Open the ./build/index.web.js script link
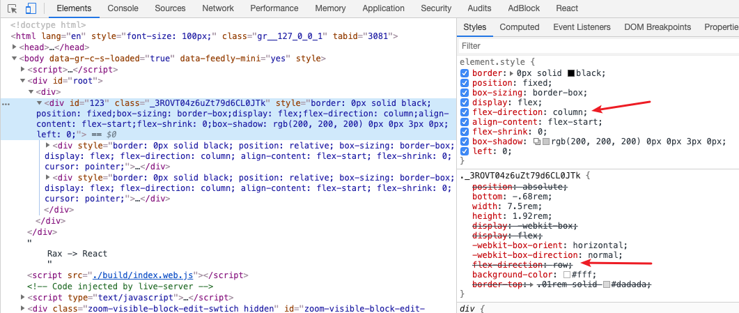Screen dimensions: 739x313 pyautogui.click(x=144, y=275)
